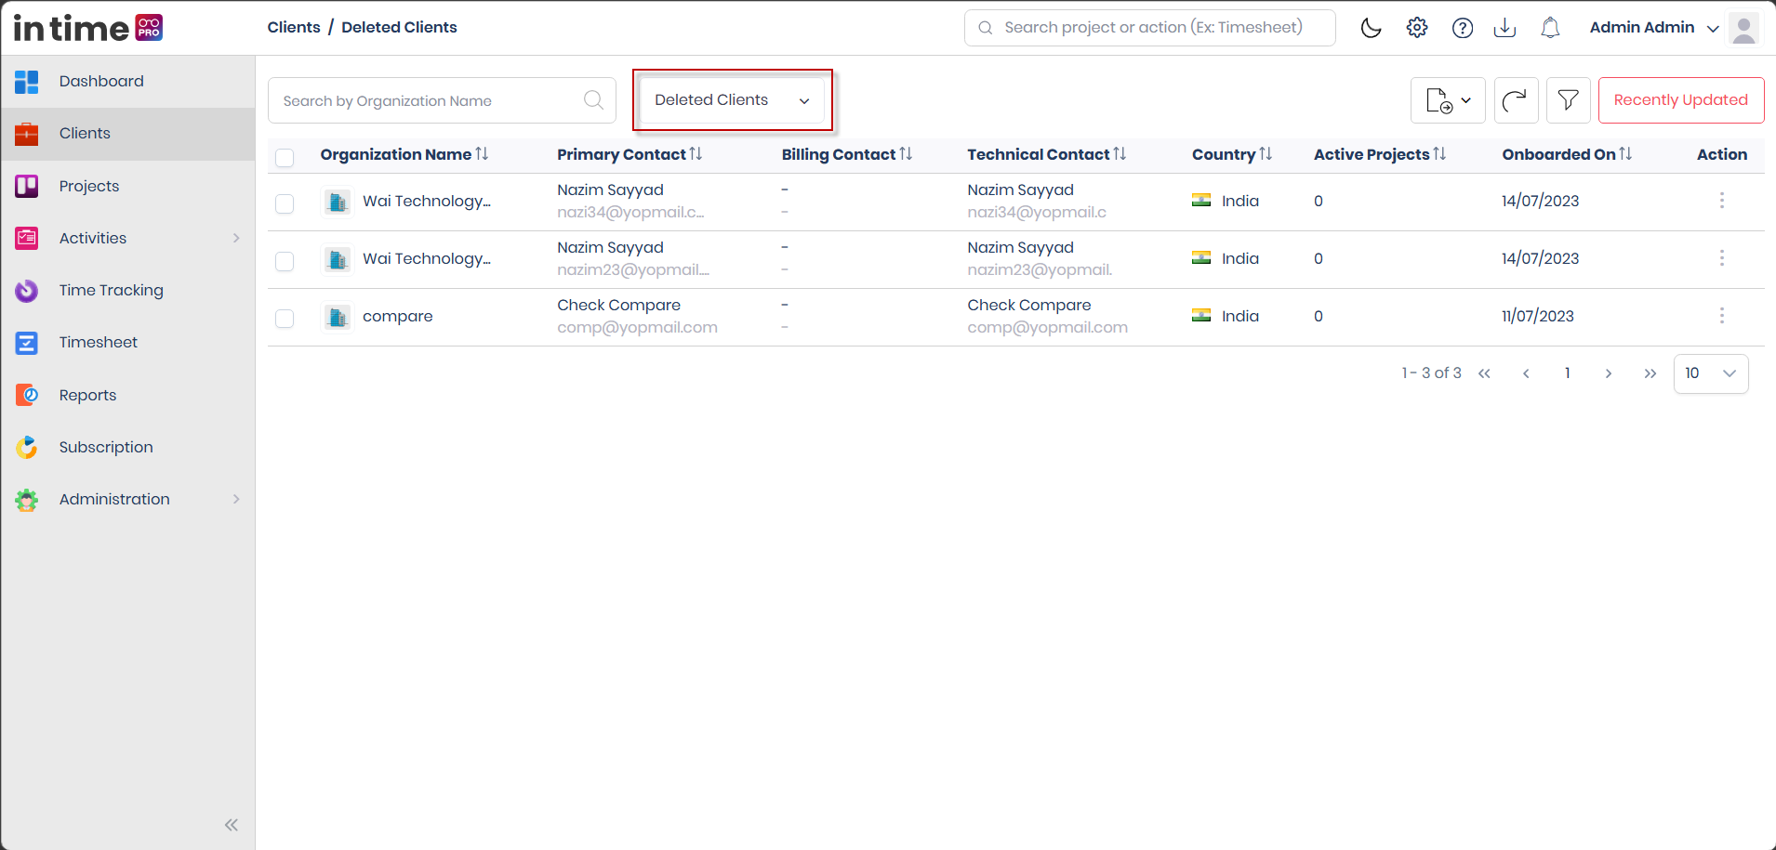Select checkbox for nazi34 Wai Technology row

tap(285, 203)
